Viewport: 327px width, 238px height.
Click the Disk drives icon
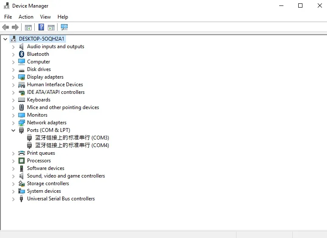(22, 70)
